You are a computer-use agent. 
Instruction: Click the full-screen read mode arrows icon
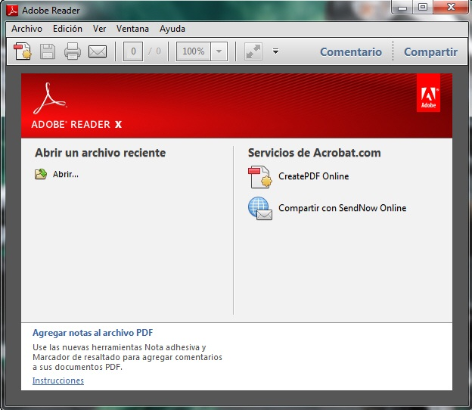253,51
